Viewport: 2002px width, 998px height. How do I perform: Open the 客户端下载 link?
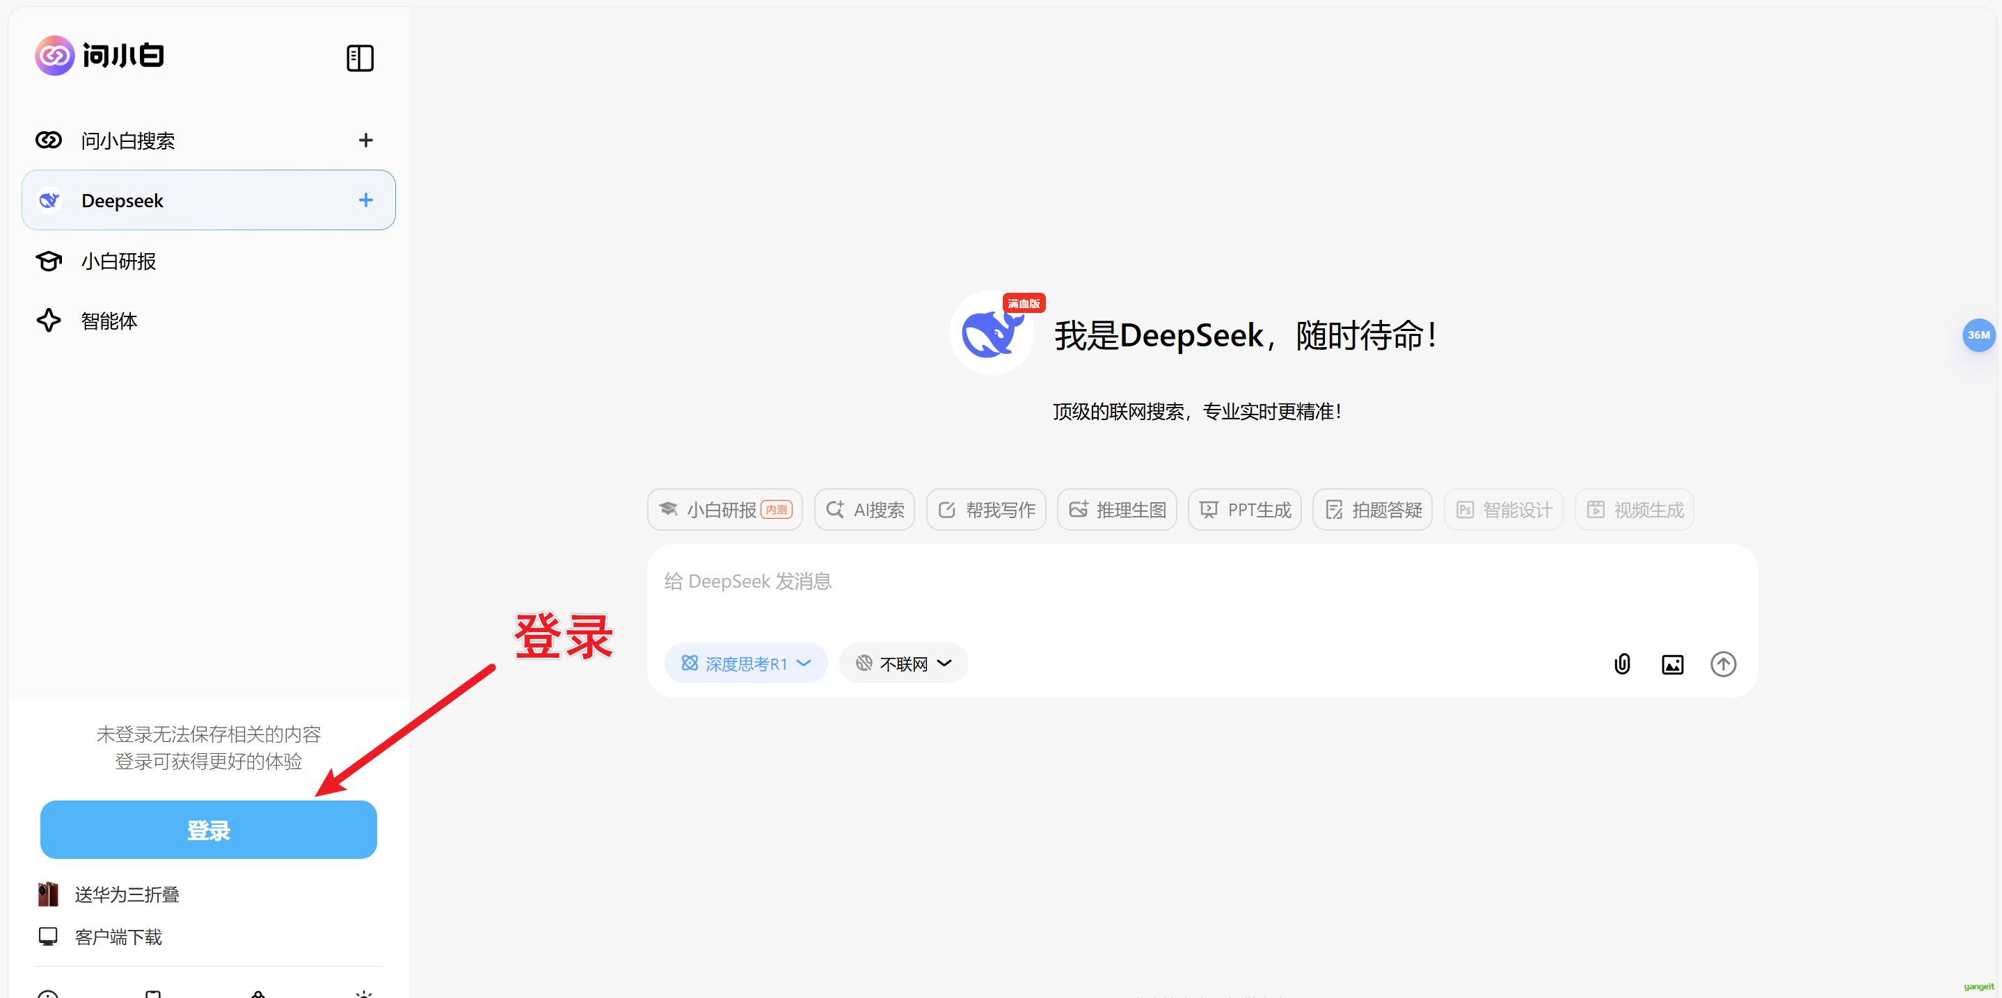click(x=100, y=937)
